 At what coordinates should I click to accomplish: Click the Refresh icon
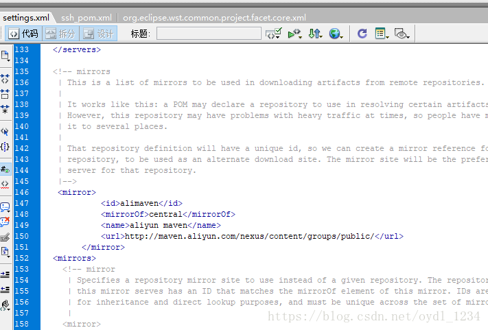point(362,34)
